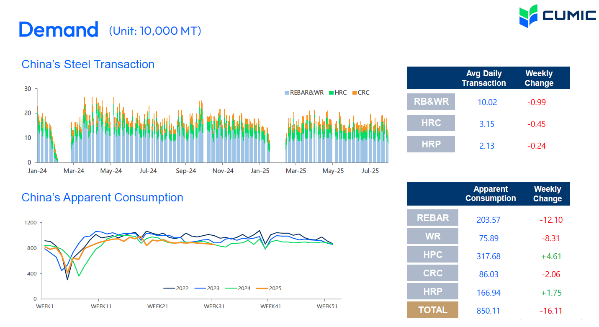This screenshot has width=599, height=327.
Task: Click the HPC row label
Action: tap(432, 255)
